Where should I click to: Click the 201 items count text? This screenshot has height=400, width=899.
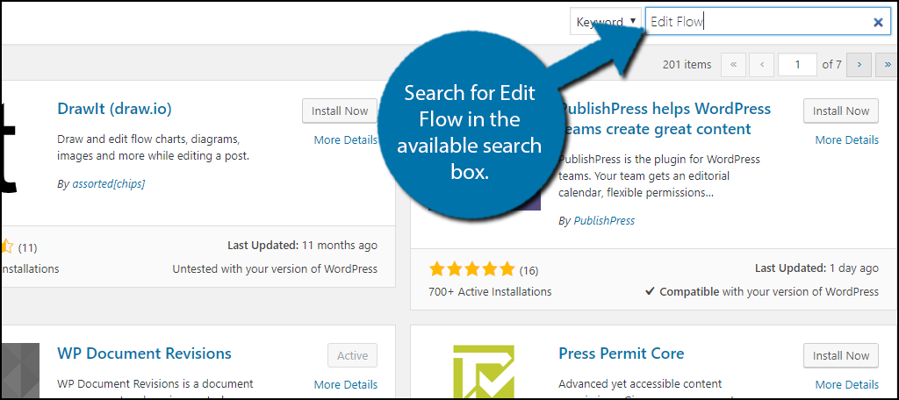coord(687,65)
